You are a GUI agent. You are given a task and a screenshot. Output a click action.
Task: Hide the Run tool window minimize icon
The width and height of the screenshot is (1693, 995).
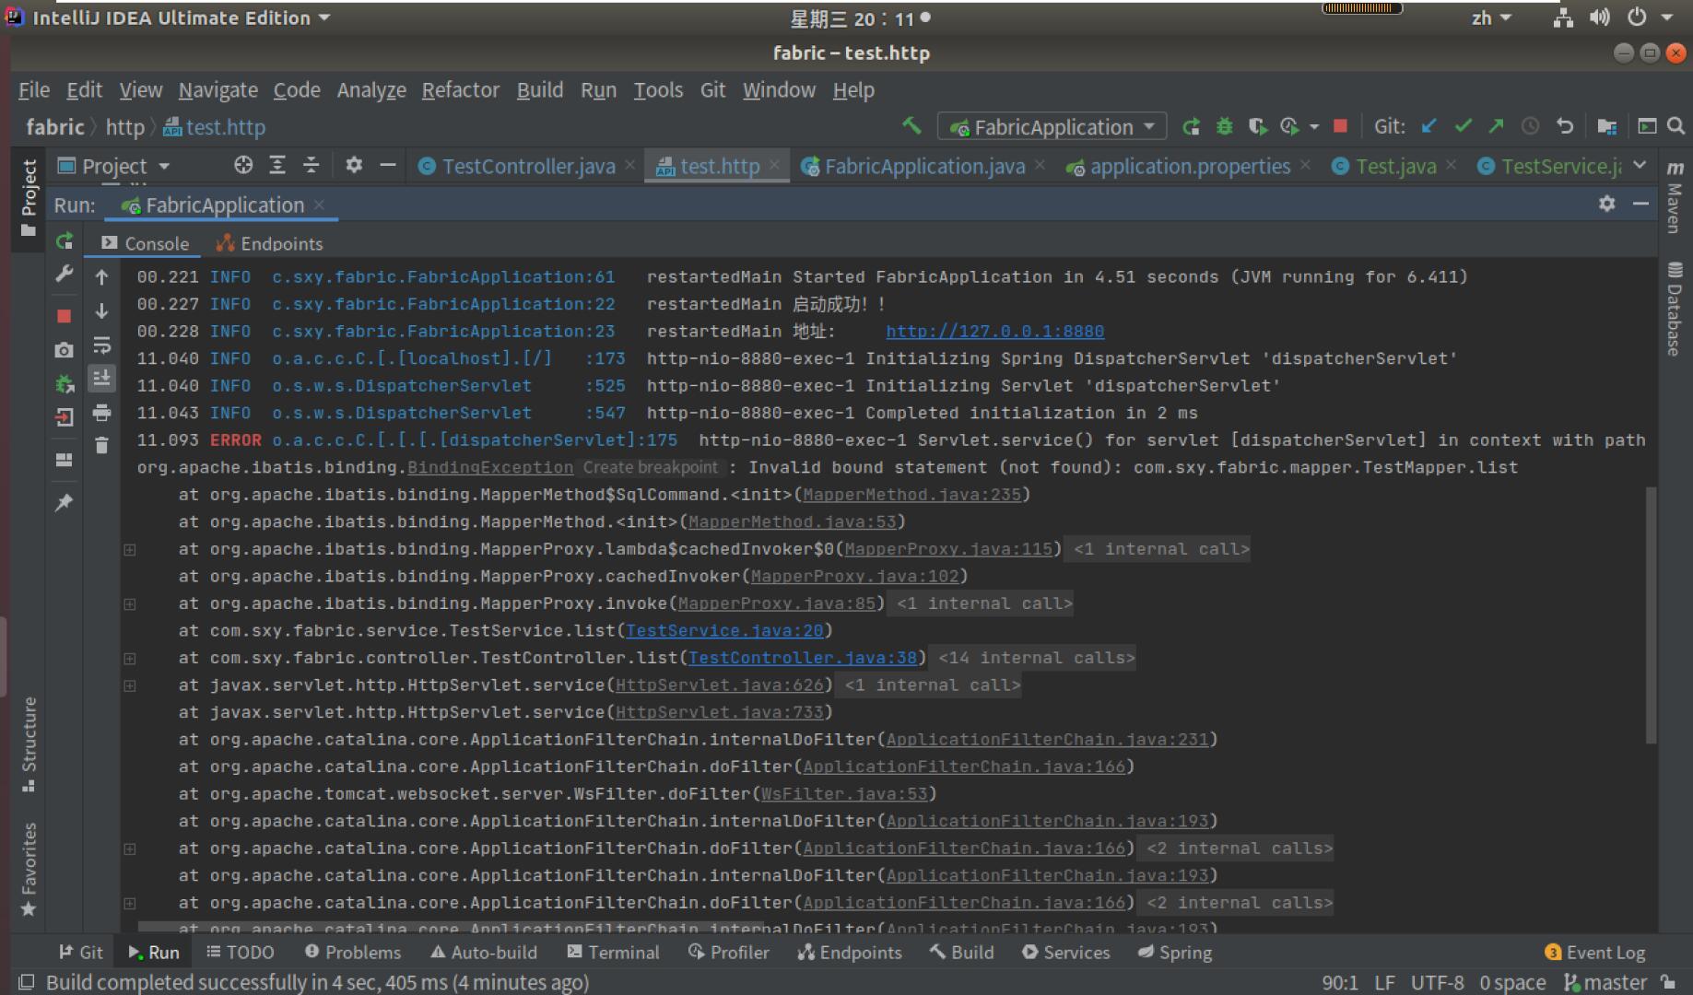coord(1640,204)
